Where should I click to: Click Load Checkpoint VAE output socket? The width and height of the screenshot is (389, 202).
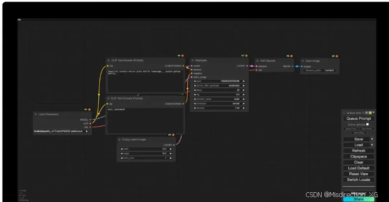click(x=90, y=127)
